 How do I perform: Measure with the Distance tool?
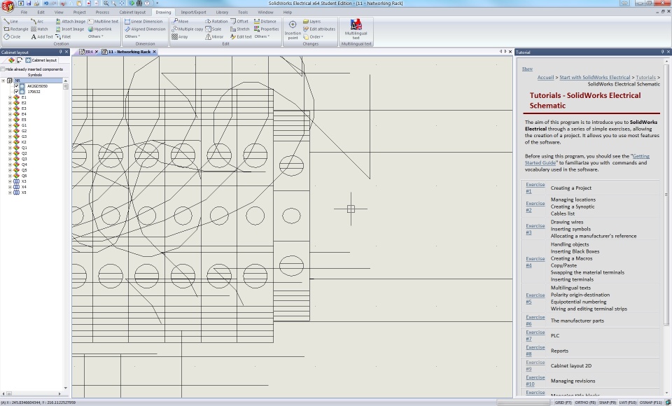click(x=265, y=22)
